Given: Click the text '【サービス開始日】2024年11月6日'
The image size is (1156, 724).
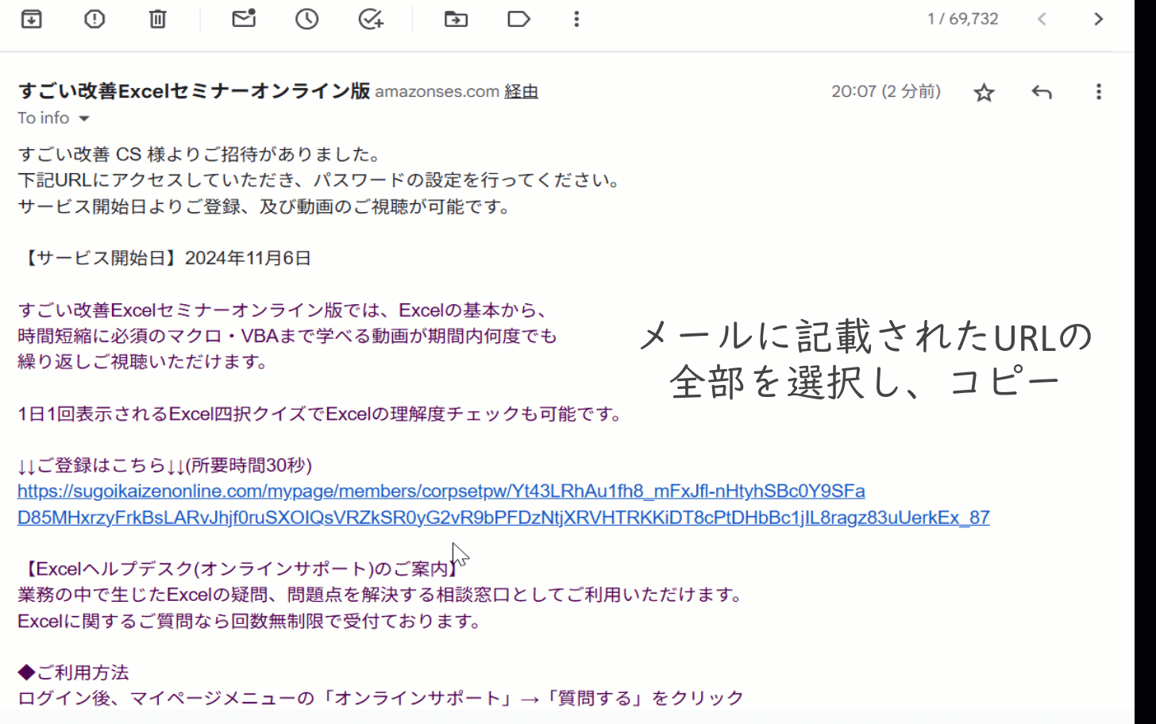Looking at the screenshot, I should pos(164,258).
